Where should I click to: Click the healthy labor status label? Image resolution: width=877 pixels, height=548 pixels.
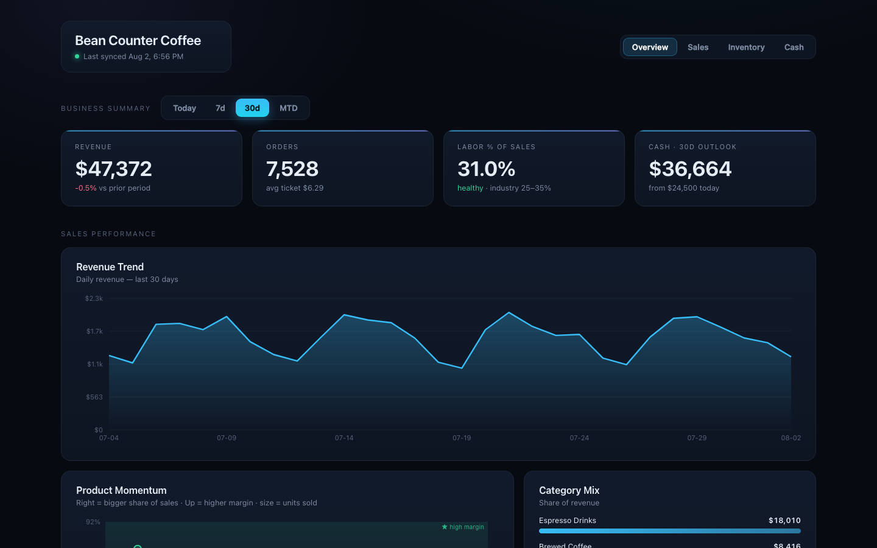[x=470, y=188]
